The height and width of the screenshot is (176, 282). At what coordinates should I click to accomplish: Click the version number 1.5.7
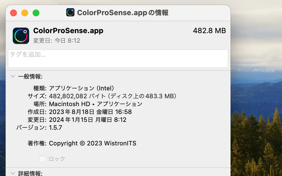(x=55, y=128)
